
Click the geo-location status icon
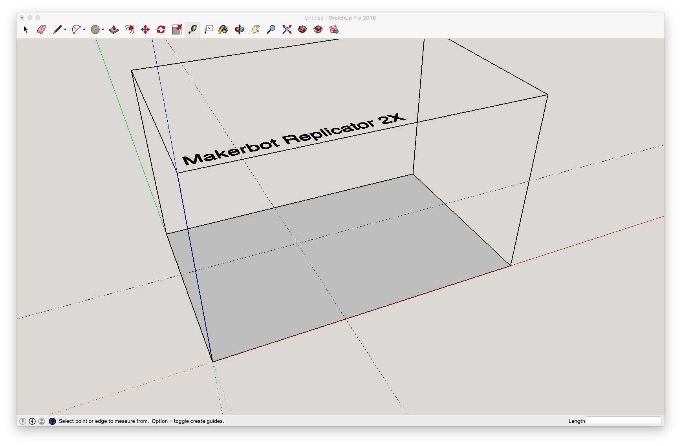23,421
